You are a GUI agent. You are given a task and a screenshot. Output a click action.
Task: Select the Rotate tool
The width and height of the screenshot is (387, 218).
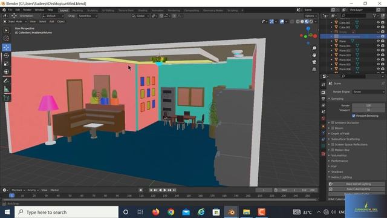tap(7, 56)
